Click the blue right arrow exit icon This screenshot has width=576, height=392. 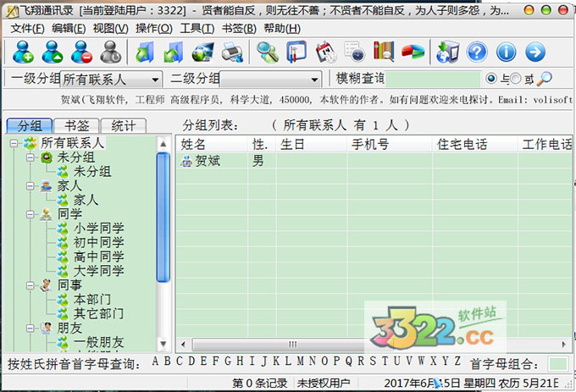[535, 52]
